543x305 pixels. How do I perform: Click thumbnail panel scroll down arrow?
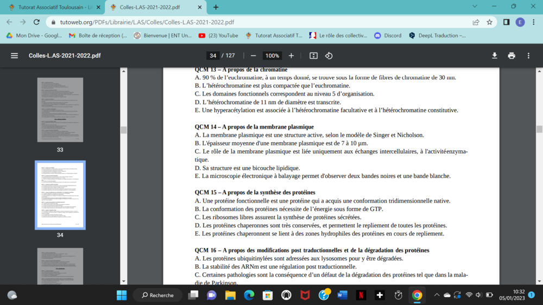tap(124, 282)
